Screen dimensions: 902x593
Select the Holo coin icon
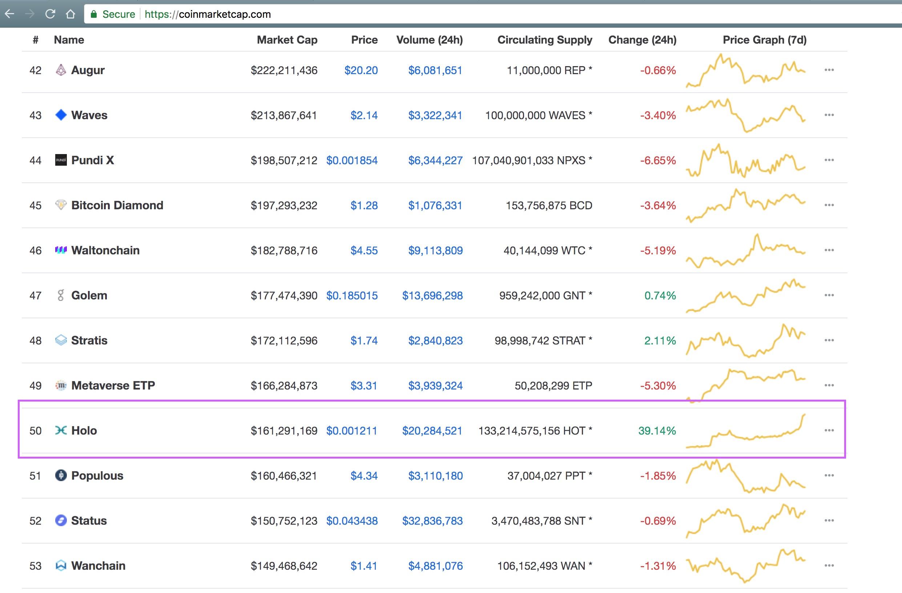click(62, 431)
